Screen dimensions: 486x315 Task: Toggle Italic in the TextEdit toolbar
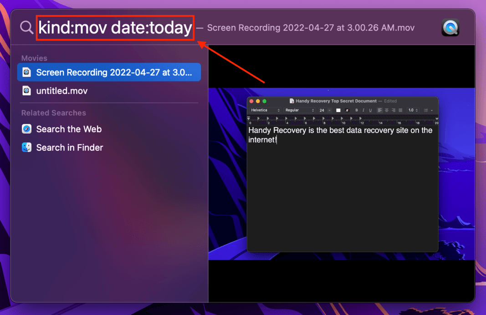pos(363,110)
